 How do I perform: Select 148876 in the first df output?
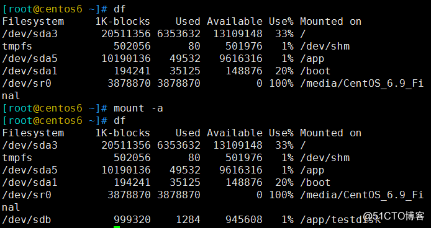[x=244, y=71]
